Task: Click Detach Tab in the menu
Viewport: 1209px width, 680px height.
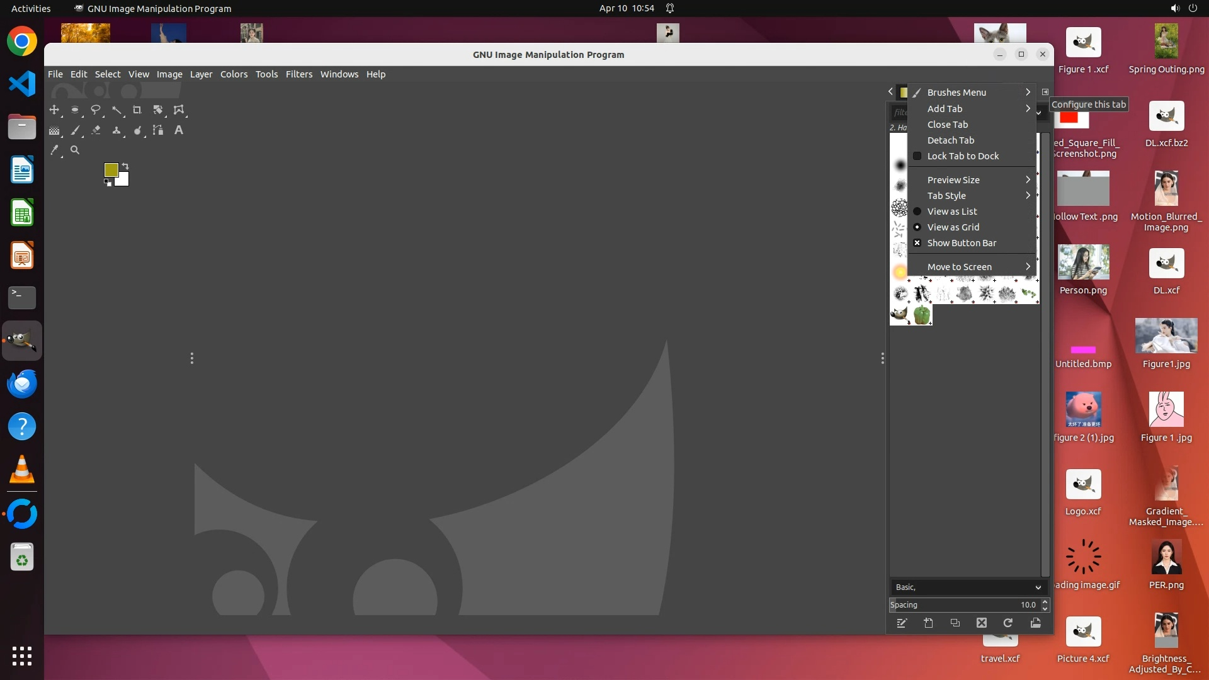Action: point(950,140)
